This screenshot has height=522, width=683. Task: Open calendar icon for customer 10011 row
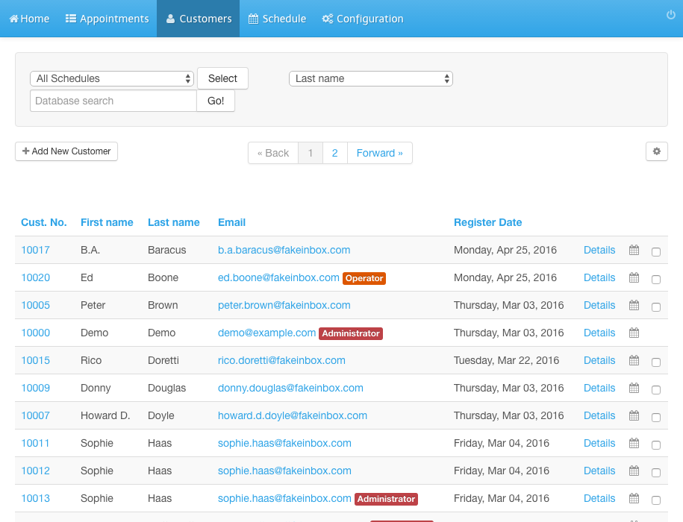point(634,443)
